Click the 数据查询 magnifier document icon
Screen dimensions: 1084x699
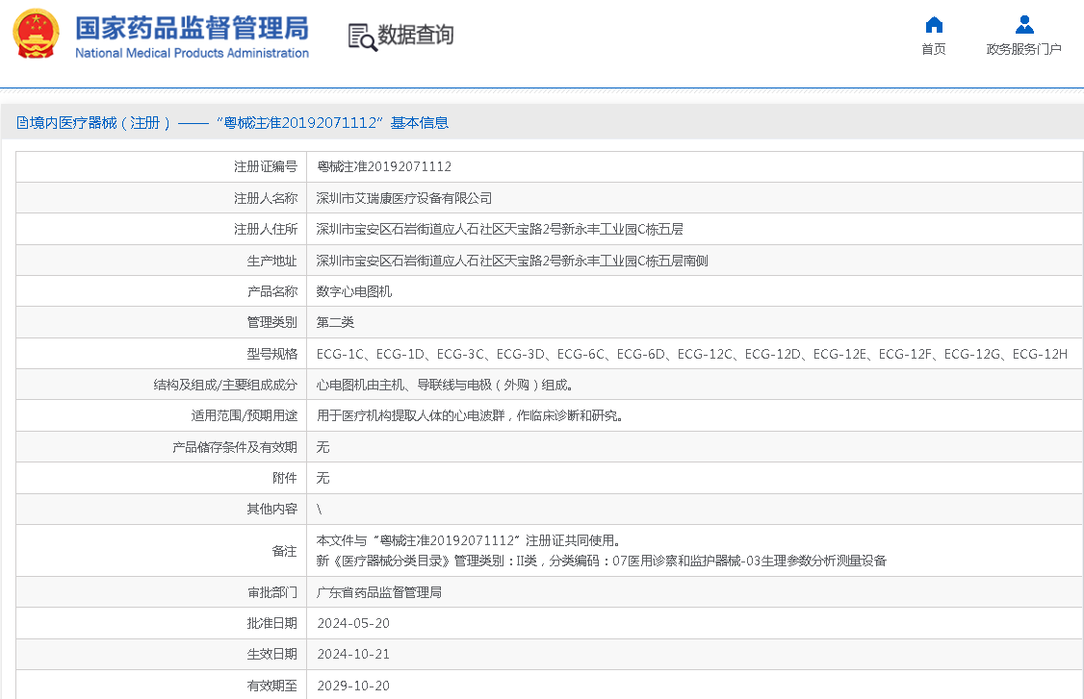[x=362, y=37]
